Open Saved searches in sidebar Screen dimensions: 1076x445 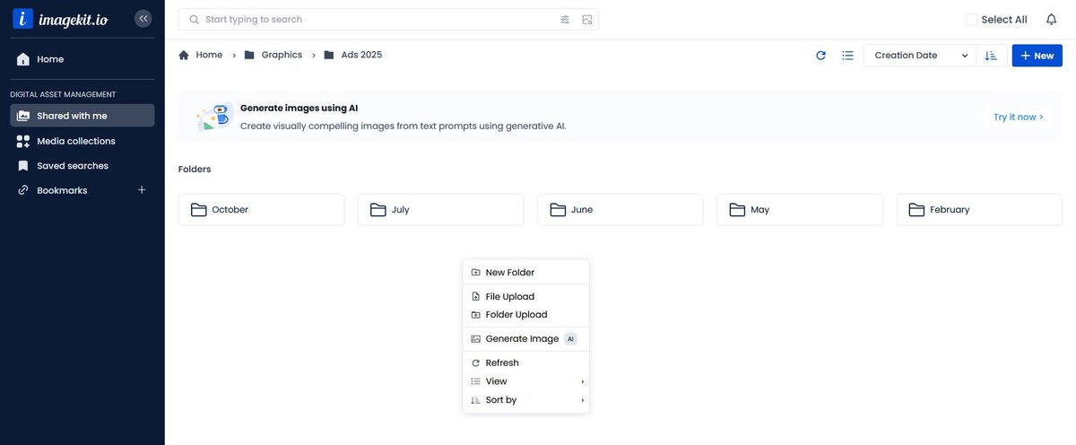[82, 166]
